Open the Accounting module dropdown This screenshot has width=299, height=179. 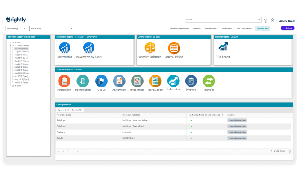[16, 29]
